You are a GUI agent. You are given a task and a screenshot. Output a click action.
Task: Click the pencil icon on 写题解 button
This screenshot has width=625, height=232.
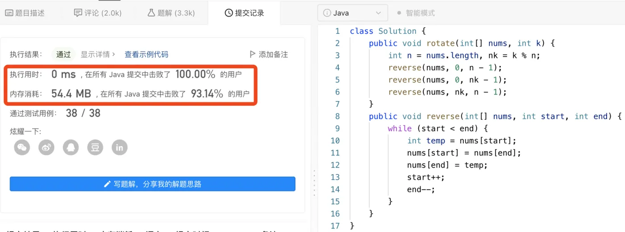tap(107, 184)
